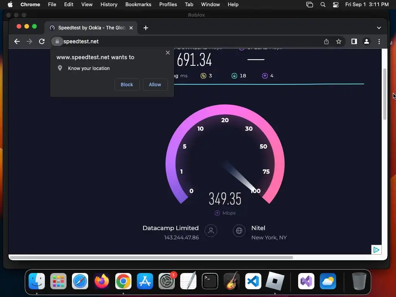Open TextEdit from the Dock
This screenshot has height=297, width=396.
(x=188, y=281)
